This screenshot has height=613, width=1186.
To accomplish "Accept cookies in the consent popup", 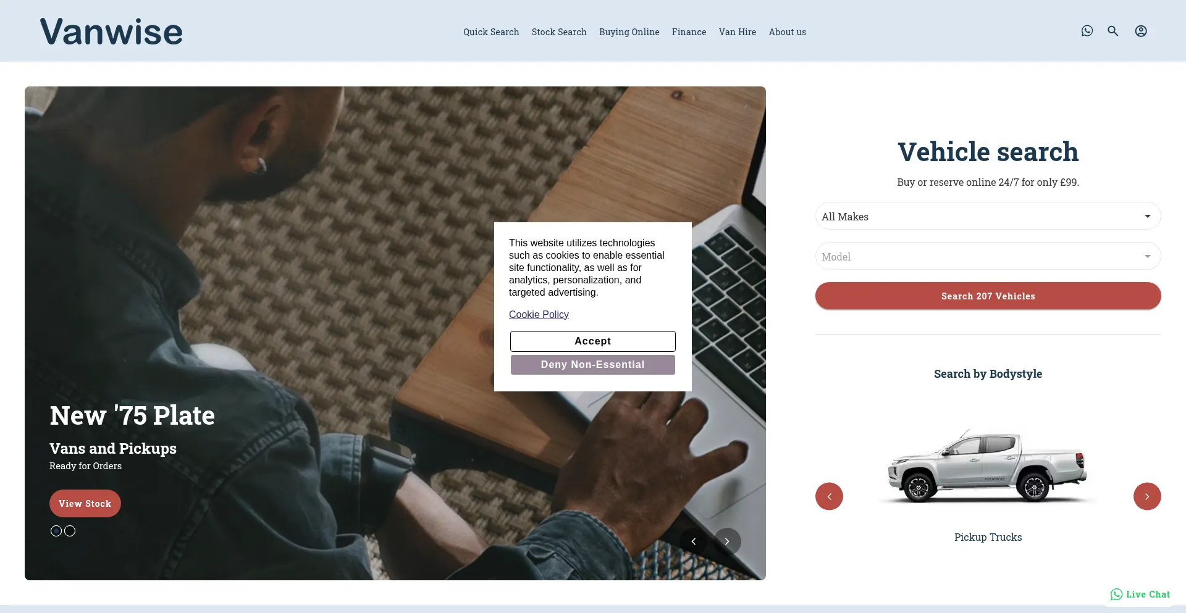I will coord(593,341).
